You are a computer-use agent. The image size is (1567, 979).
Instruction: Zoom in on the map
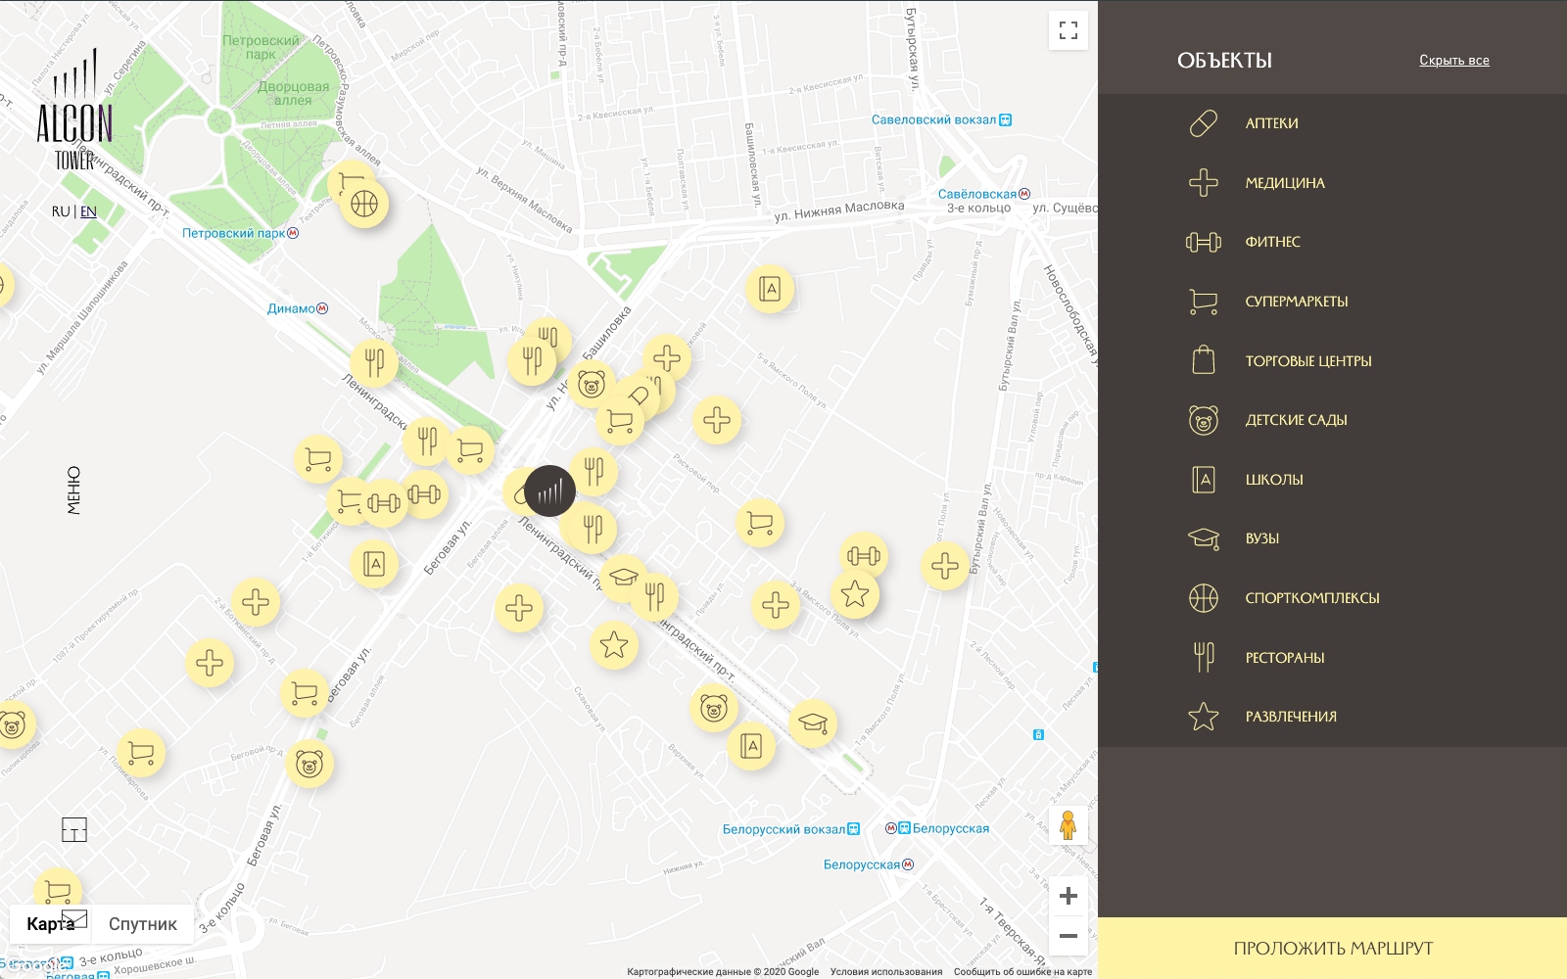click(x=1068, y=896)
